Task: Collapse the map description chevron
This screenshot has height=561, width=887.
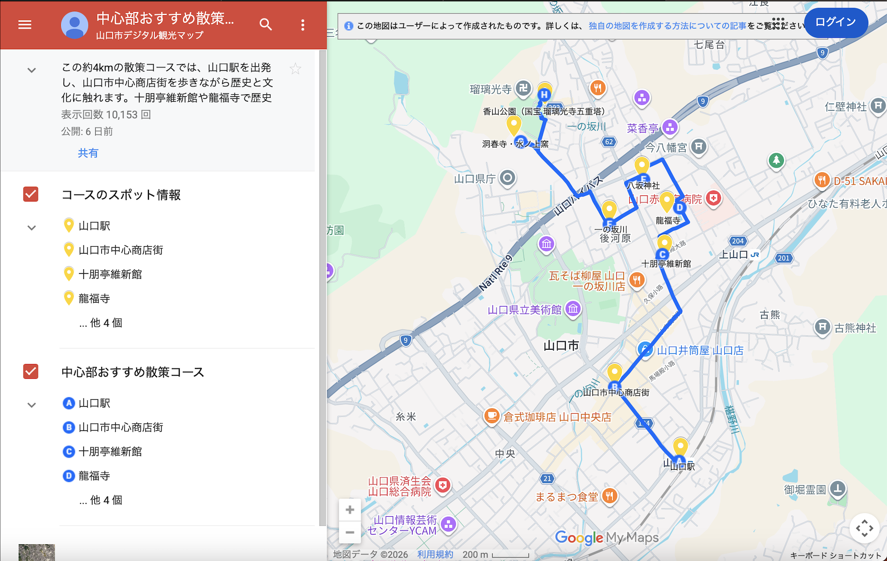Action: point(31,70)
